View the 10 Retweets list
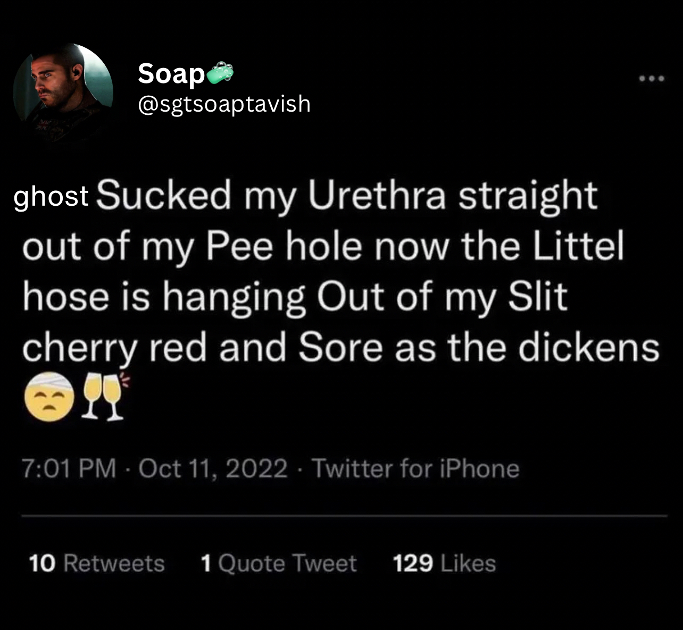The width and height of the screenshot is (683, 630). pyautogui.click(x=97, y=564)
